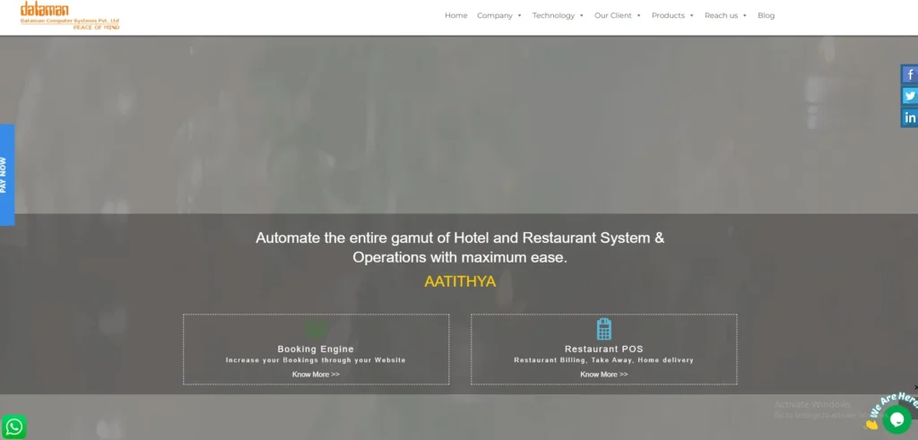Close the We Are Here widget
Image resolution: width=918 pixels, height=440 pixels.
tap(915, 387)
